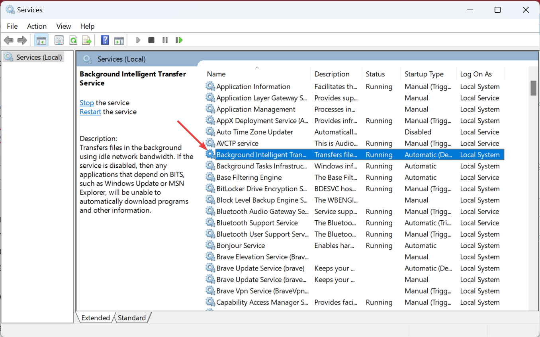Open the Action menu
The height and width of the screenshot is (337, 540).
(x=37, y=26)
